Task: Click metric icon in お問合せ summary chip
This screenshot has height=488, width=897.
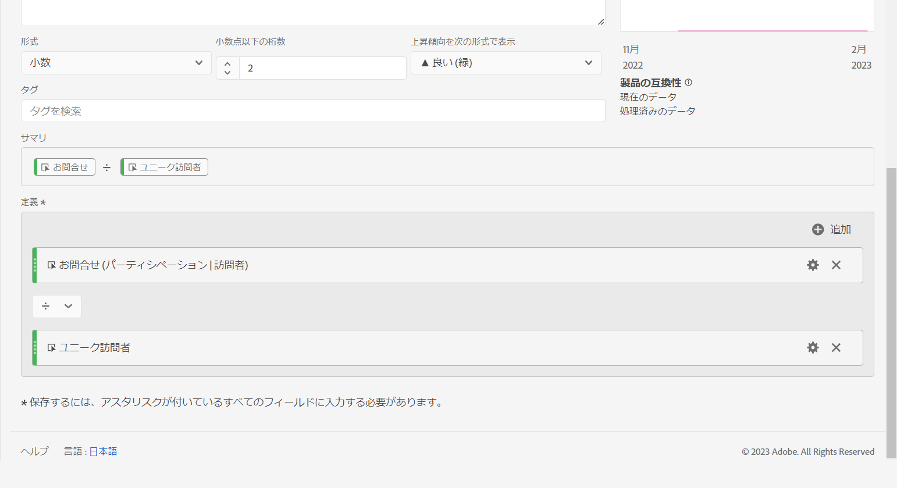Action: click(45, 168)
